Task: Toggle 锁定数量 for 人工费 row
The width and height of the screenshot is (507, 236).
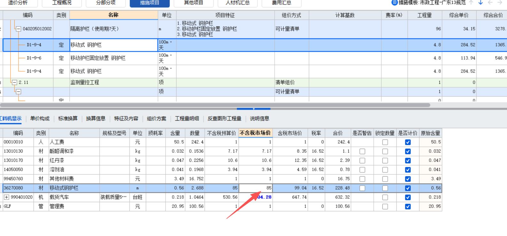Action: (x=385, y=142)
